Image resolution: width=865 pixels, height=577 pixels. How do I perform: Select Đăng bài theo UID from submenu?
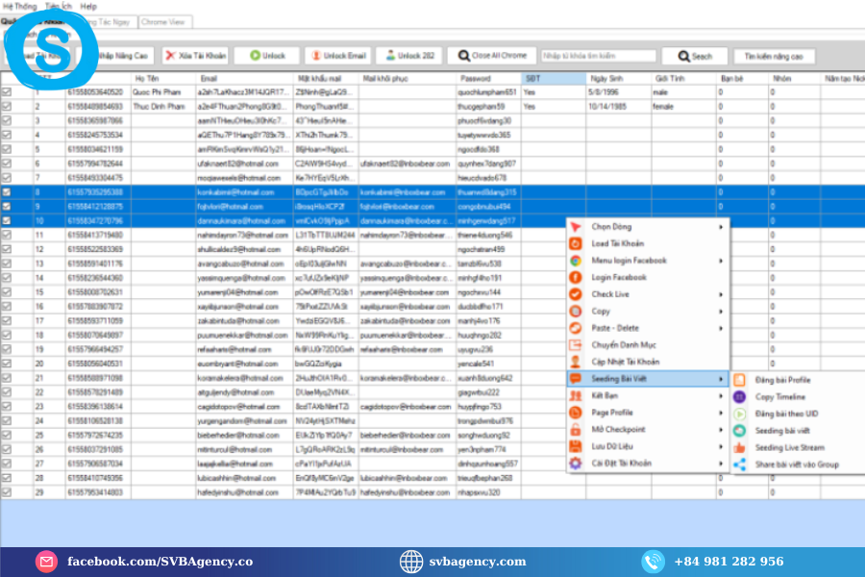pos(787,414)
